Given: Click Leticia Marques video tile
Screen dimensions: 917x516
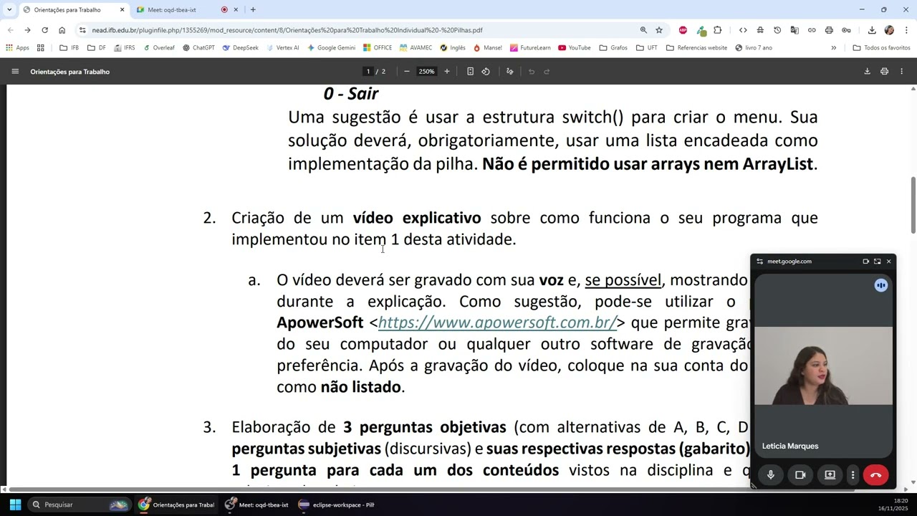Looking at the screenshot, I should tap(823, 365).
